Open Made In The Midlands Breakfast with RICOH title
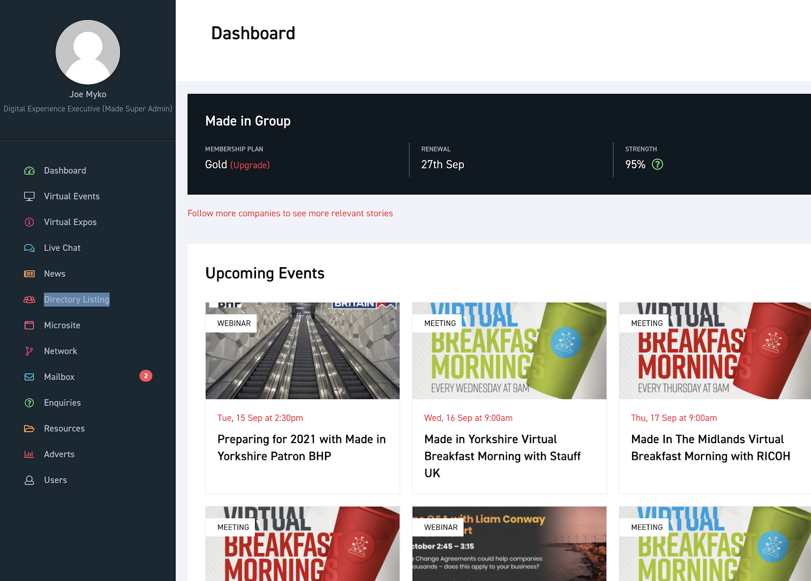Image resolution: width=811 pixels, height=581 pixels. coord(711,448)
